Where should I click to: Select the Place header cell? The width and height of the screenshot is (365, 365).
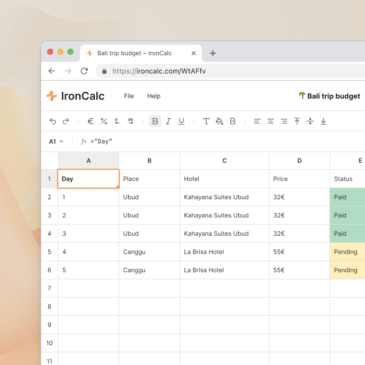click(150, 179)
